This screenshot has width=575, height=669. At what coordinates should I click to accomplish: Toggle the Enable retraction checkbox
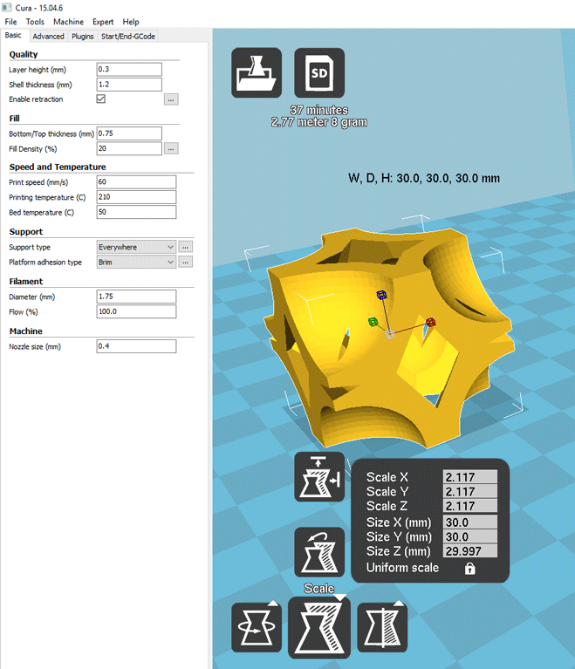click(x=100, y=99)
